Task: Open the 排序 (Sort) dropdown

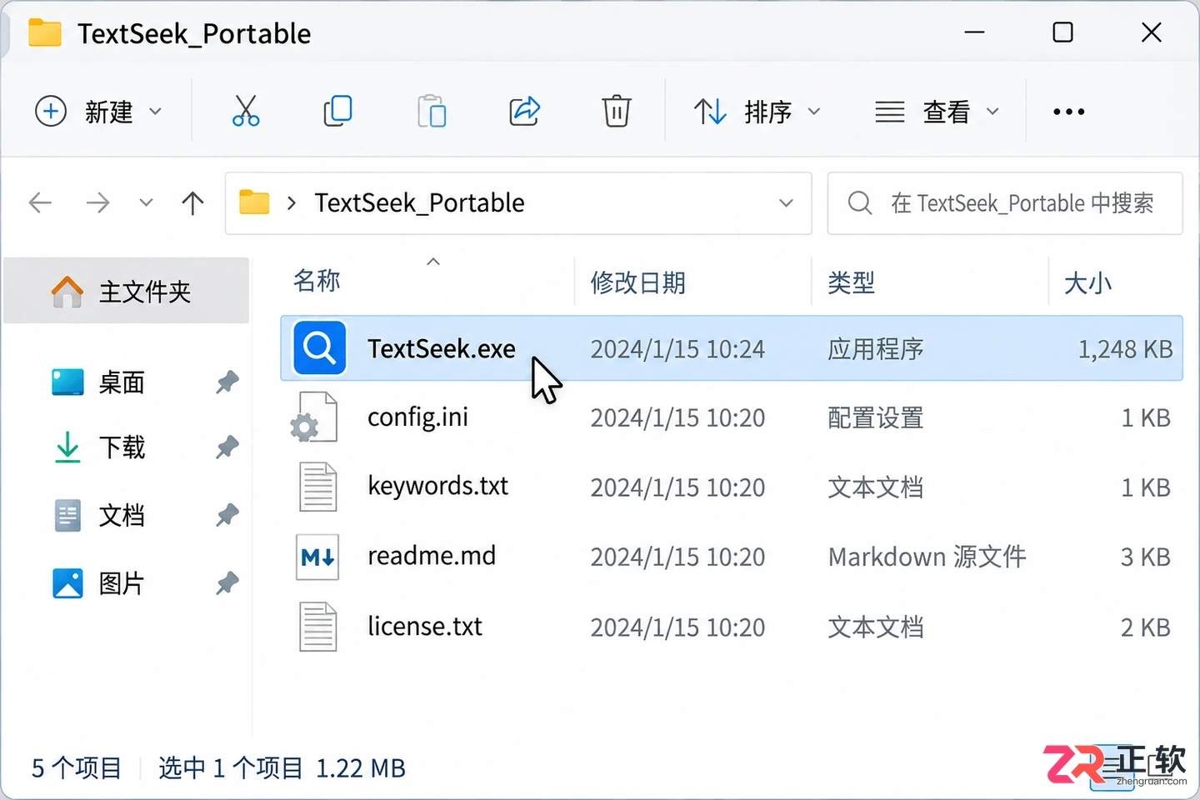Action: pyautogui.click(x=757, y=111)
